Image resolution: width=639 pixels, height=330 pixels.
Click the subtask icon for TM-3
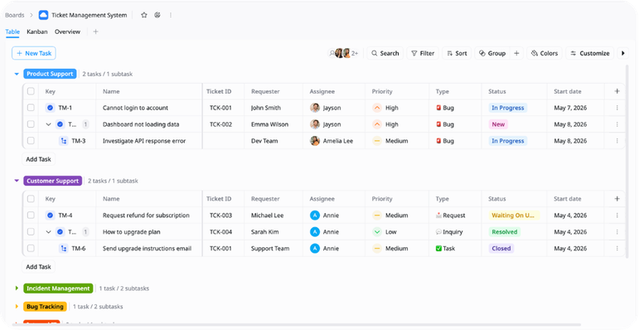point(64,141)
